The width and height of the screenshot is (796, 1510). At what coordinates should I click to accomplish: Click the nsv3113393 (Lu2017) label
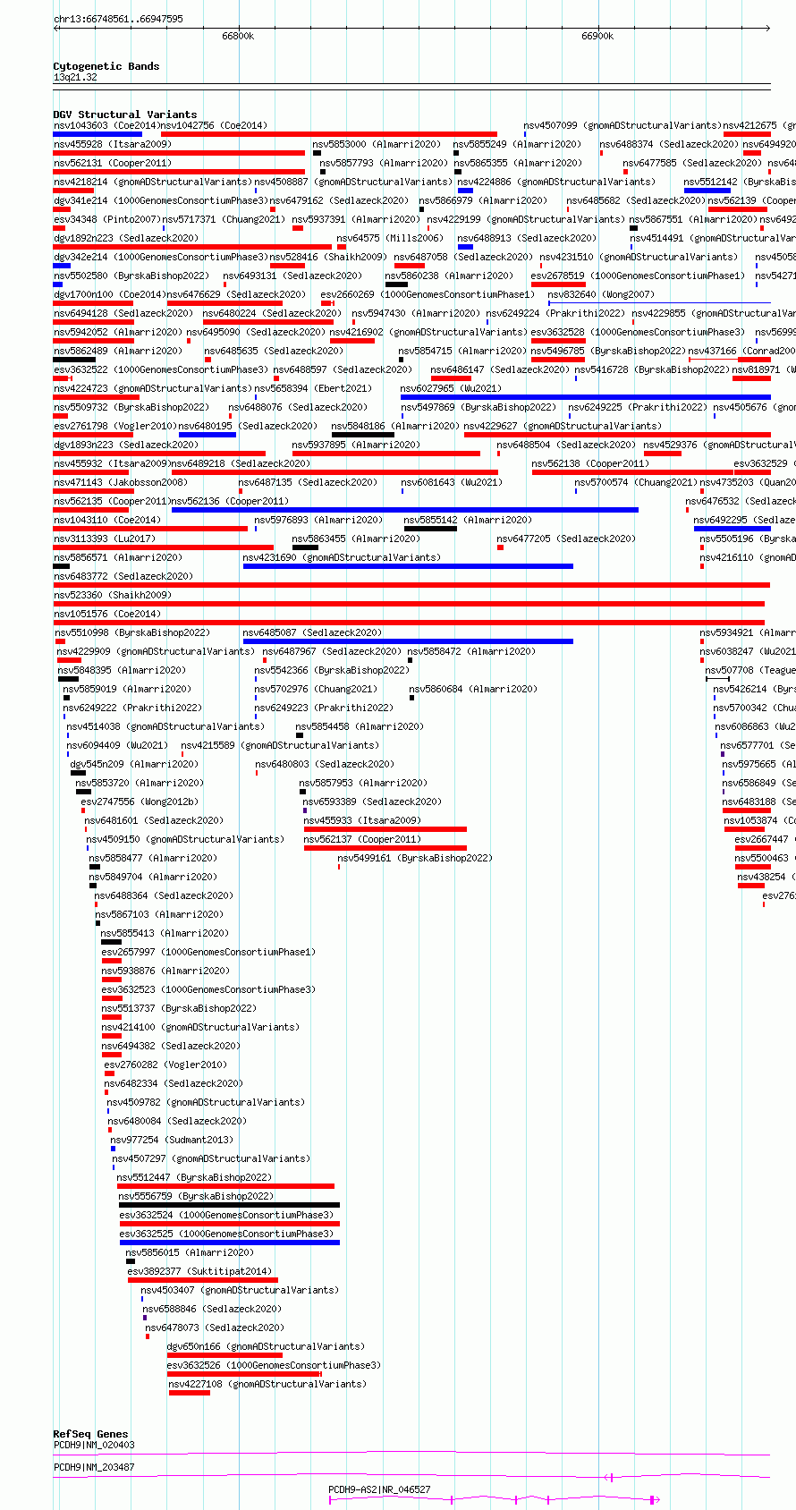click(x=105, y=539)
